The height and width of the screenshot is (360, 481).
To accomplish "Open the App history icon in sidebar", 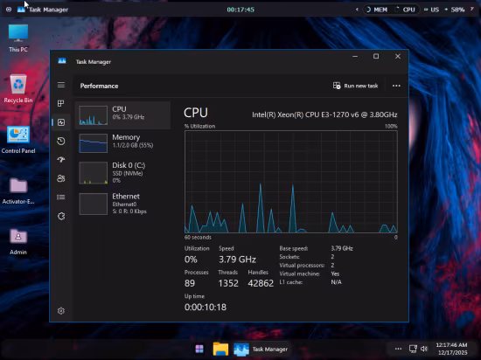I will [61, 141].
